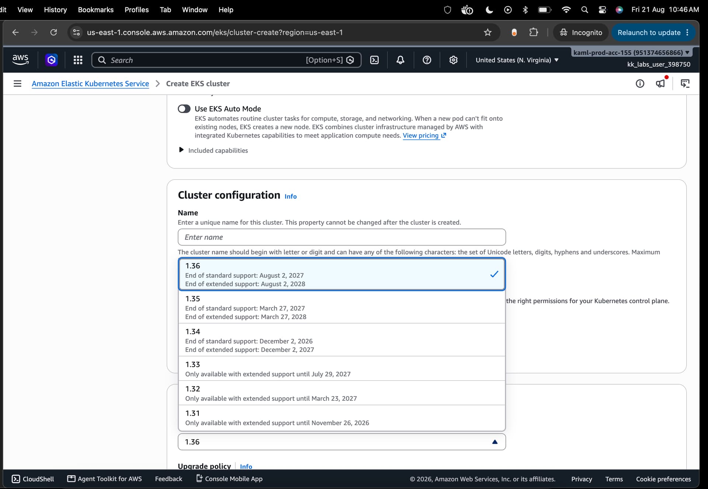
Task: Select Kubernetes version 1.31 option
Action: click(342, 418)
